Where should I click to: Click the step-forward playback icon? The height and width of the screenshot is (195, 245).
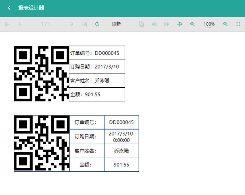[167, 24]
